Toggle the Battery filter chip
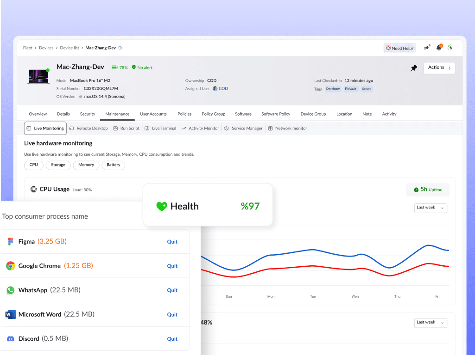 click(113, 165)
